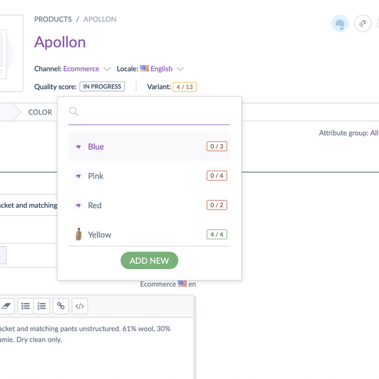Click the eraser clear-formatting icon

point(6,306)
